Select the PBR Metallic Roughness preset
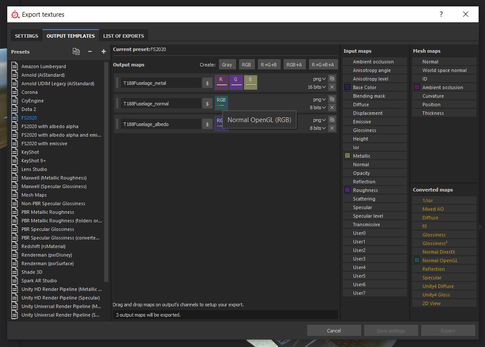Screen dimensions: 485x347 (x=48, y=212)
